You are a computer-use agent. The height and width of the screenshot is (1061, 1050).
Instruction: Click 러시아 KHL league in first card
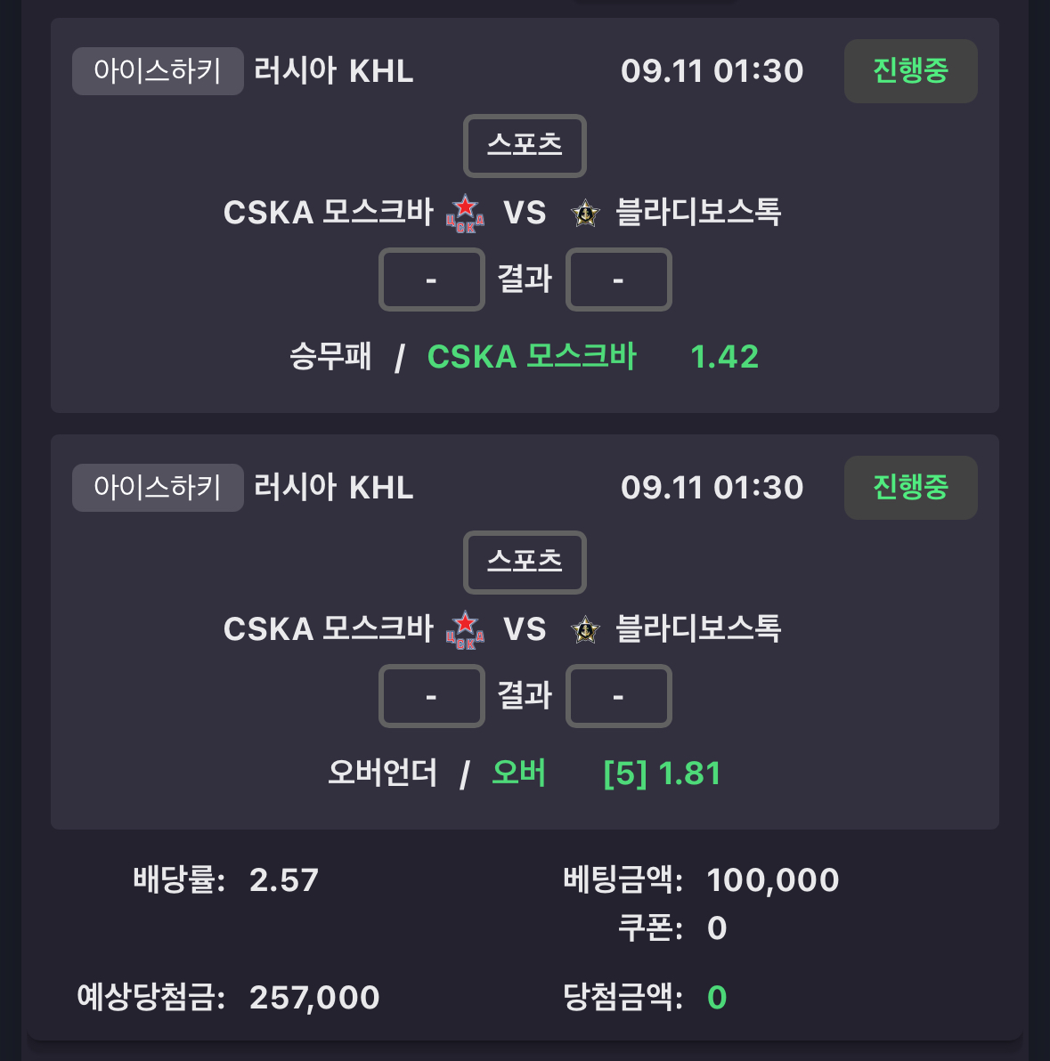[334, 71]
